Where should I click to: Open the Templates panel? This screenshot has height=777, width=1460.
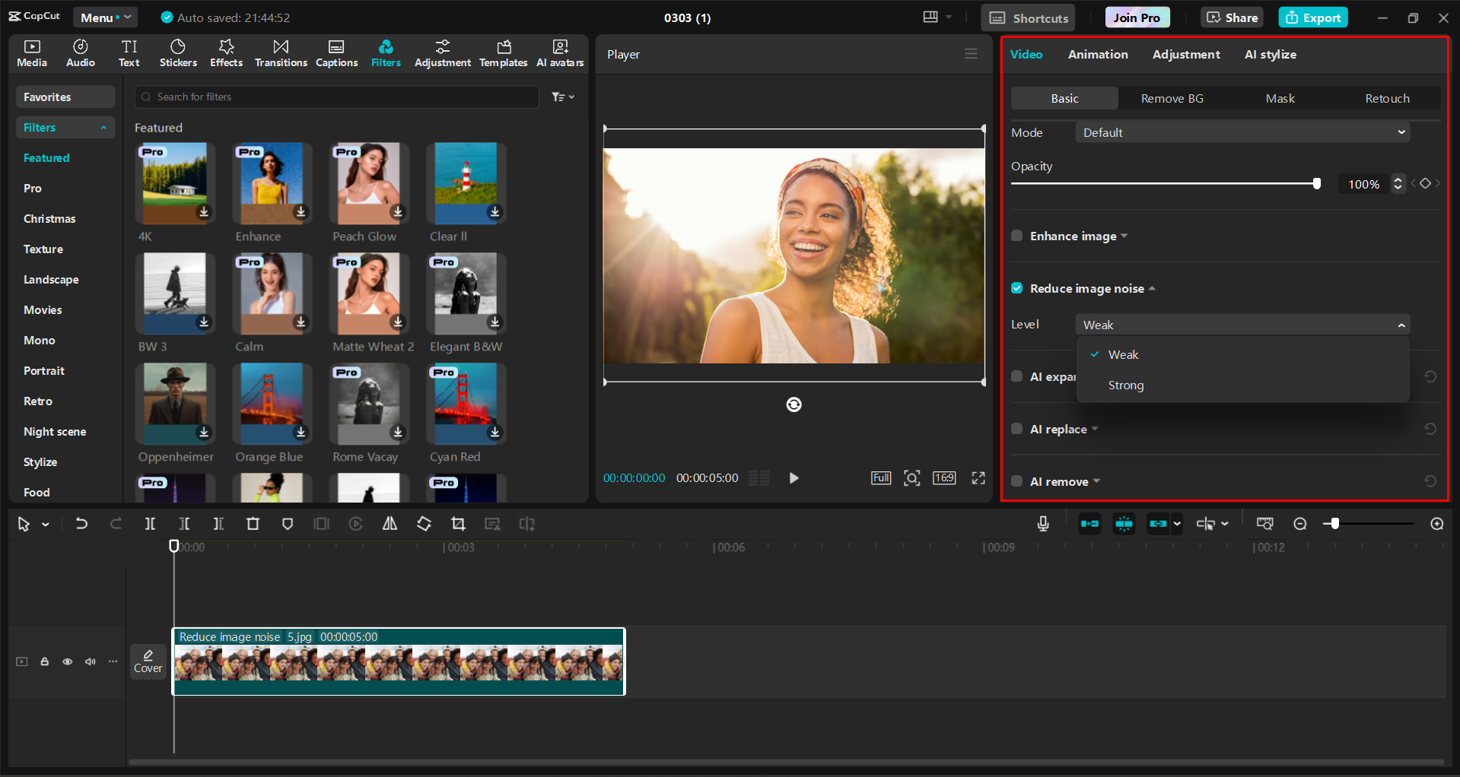(504, 53)
